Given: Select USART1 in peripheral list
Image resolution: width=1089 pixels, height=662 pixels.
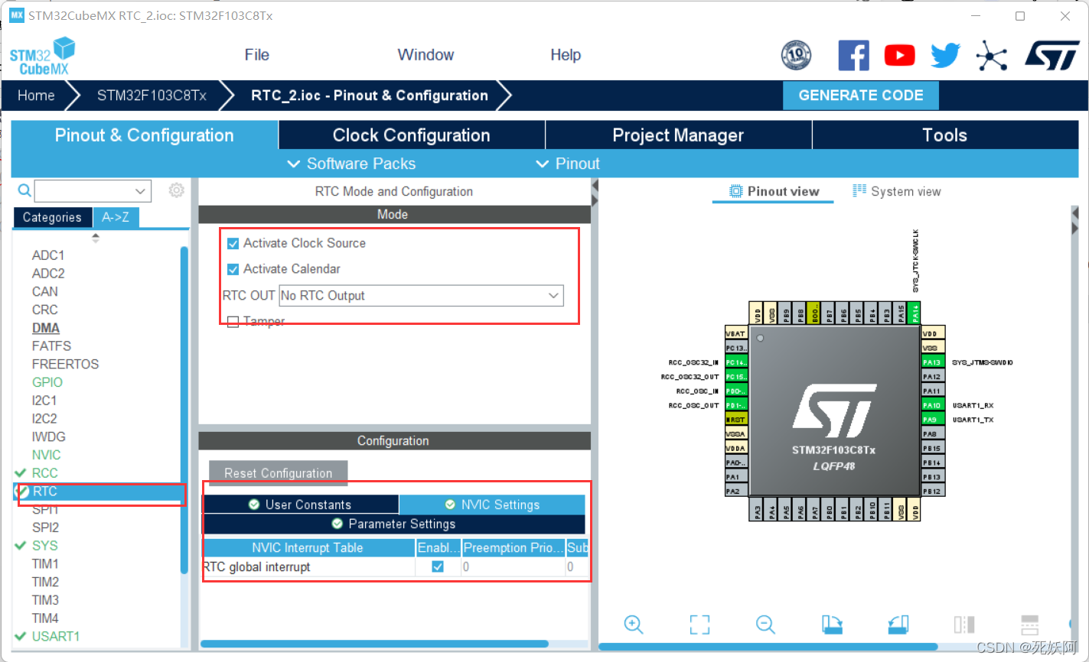Looking at the screenshot, I should (x=55, y=636).
